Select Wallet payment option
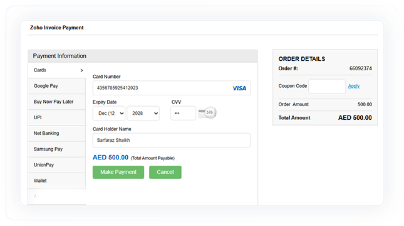404x226 pixels. click(56, 181)
